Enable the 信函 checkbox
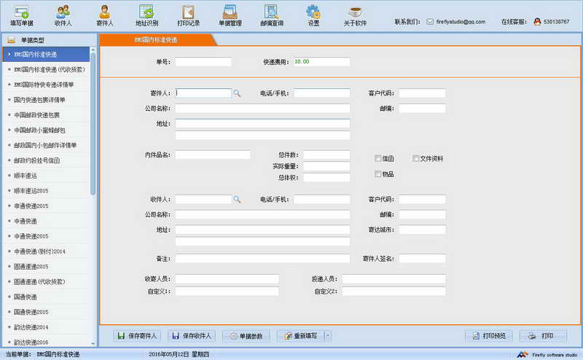Image resolution: width=583 pixels, height=360 pixels. click(x=377, y=158)
